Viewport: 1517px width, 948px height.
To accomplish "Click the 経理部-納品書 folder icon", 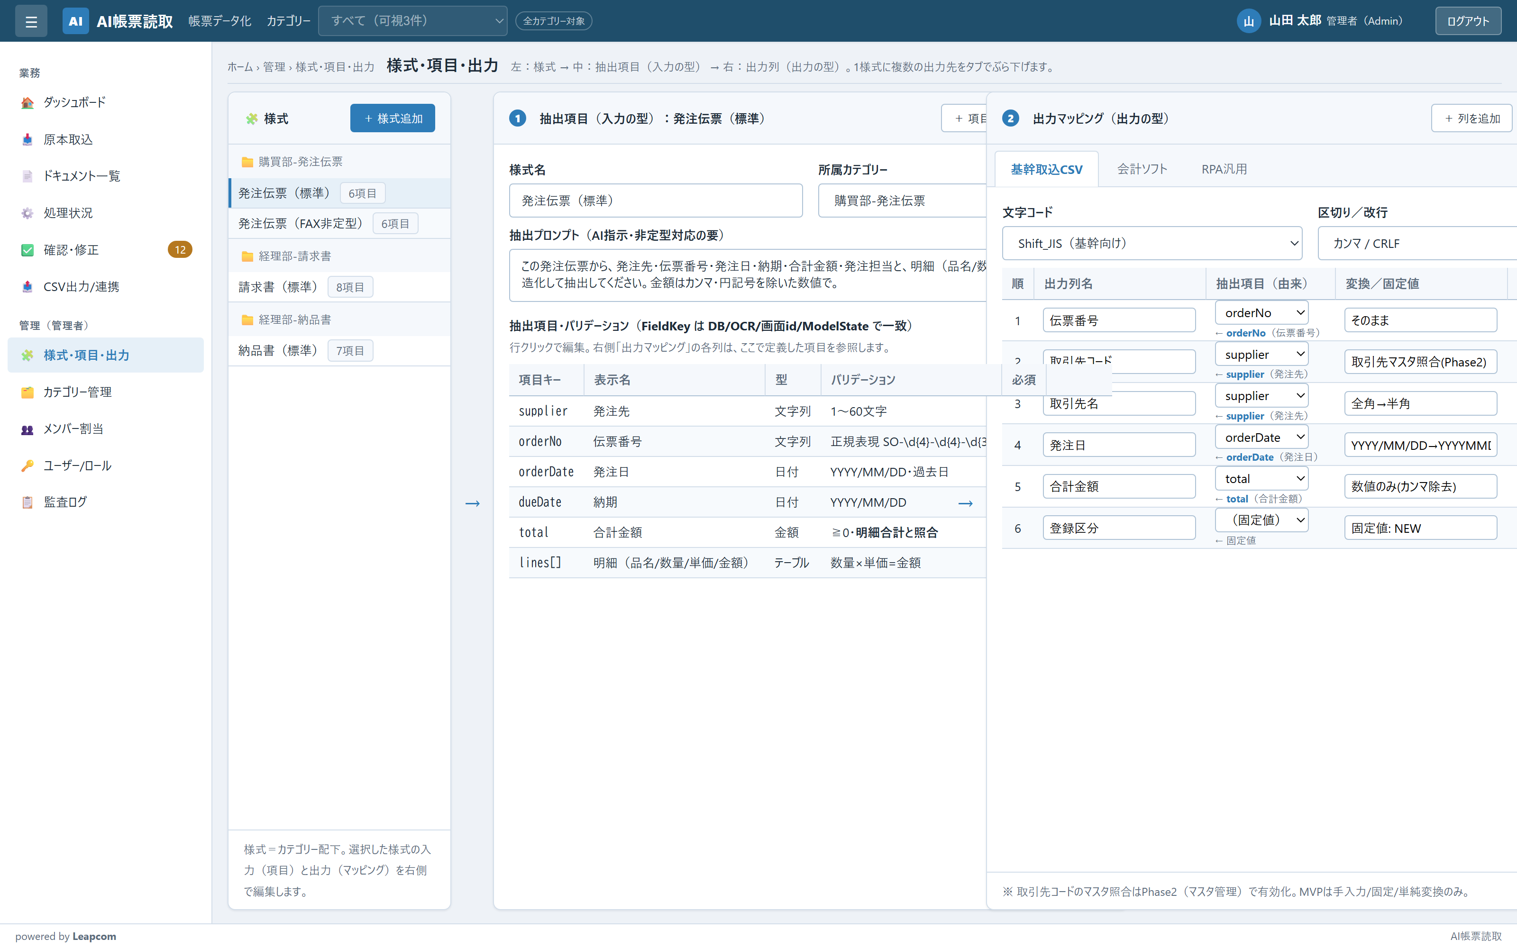I will tap(247, 320).
